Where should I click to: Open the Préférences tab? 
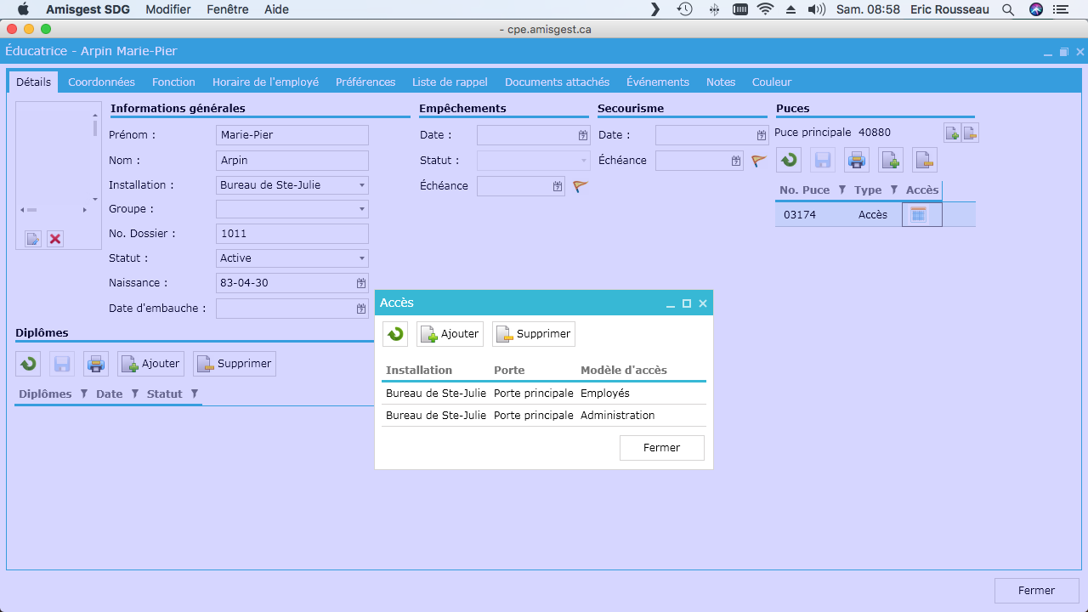365,82
